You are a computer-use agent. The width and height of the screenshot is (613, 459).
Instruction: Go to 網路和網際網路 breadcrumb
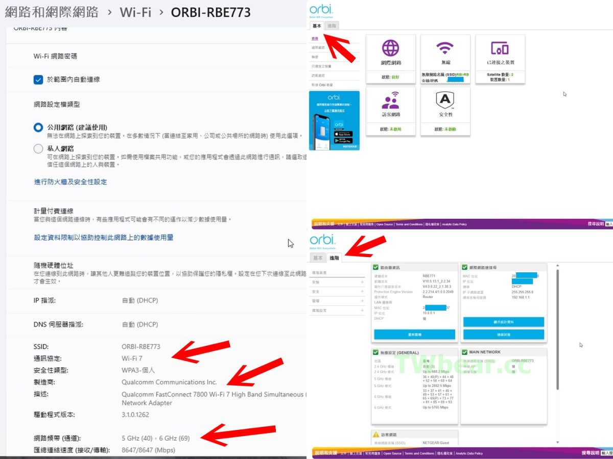click(x=52, y=12)
